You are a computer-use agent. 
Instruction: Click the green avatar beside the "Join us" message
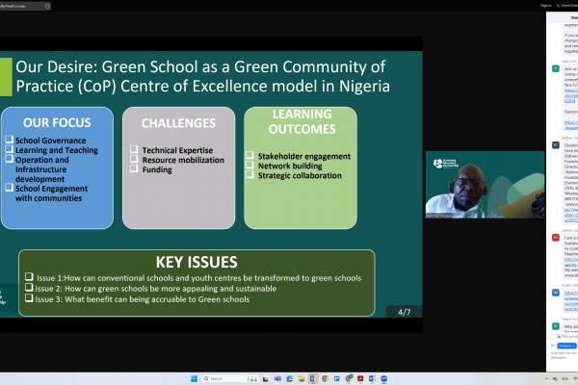[x=555, y=69]
